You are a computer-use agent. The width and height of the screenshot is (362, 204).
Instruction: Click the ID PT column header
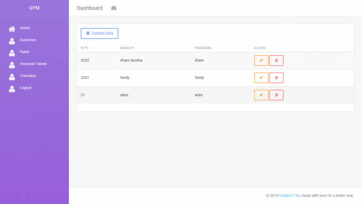click(x=85, y=48)
